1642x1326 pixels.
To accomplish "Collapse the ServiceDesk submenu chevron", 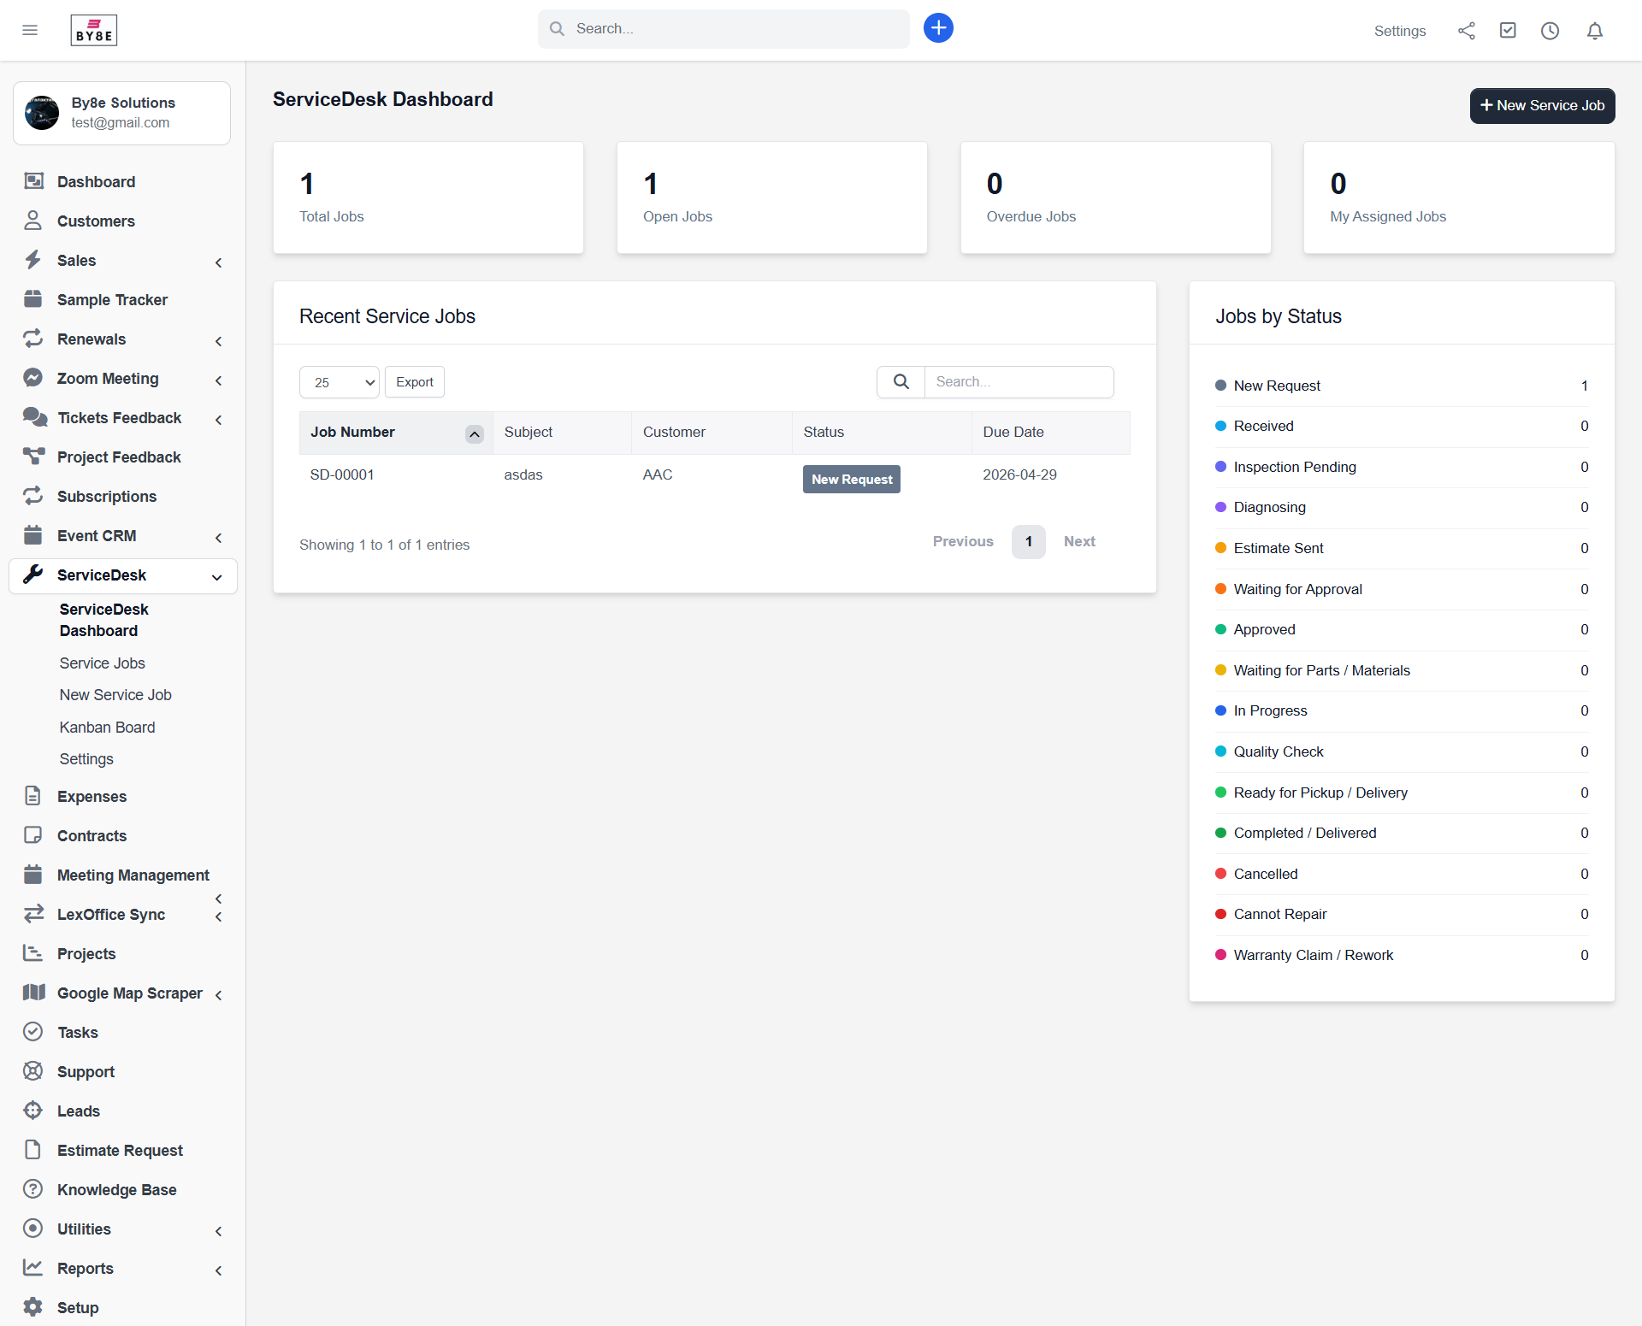I will point(217,578).
